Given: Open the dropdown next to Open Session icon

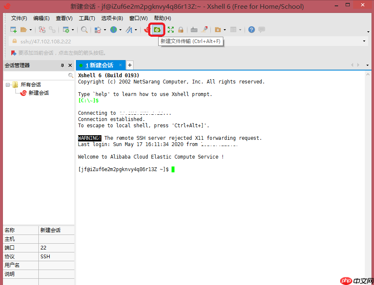Looking at the screenshot, I should tap(30, 30).
